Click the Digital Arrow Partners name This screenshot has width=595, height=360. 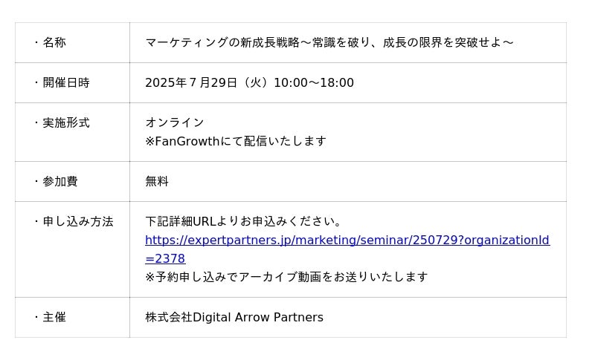[258, 317]
